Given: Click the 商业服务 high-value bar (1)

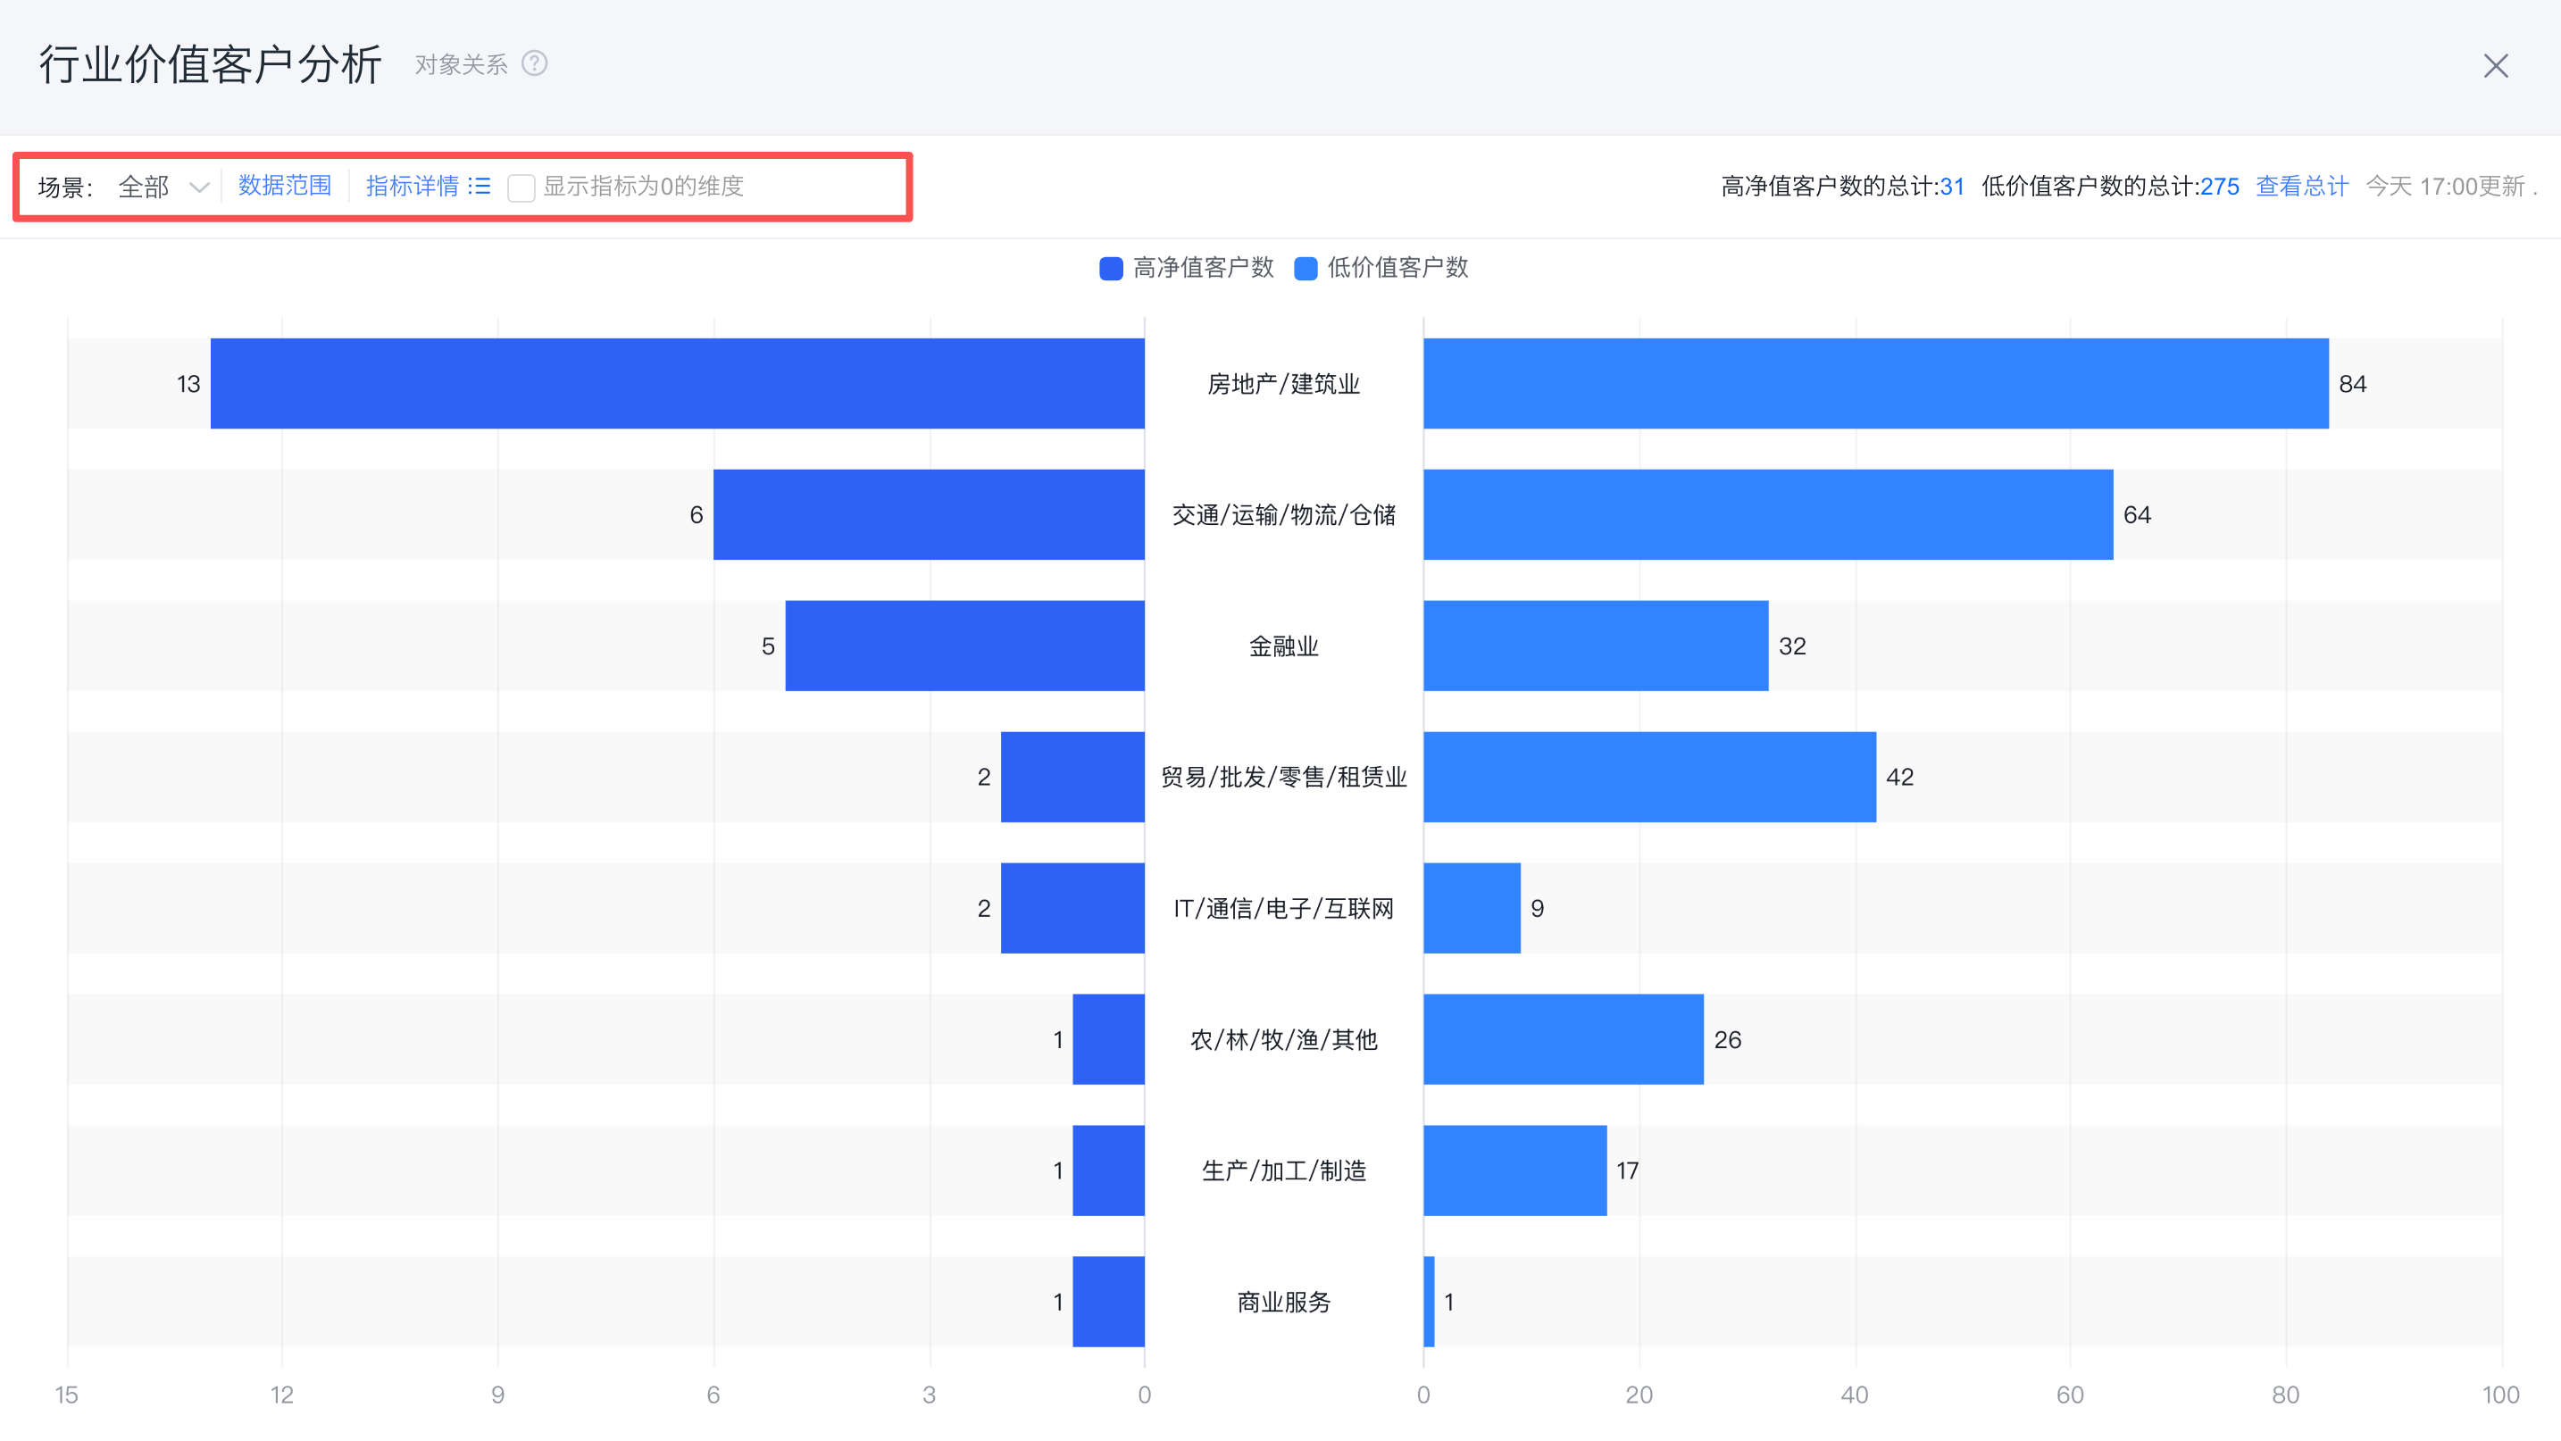Looking at the screenshot, I should [x=1107, y=1302].
